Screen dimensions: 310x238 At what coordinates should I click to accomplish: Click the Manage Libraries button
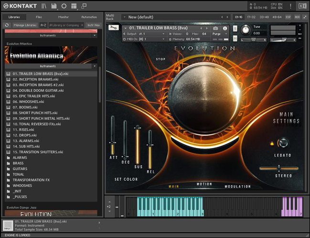pos(25,25)
